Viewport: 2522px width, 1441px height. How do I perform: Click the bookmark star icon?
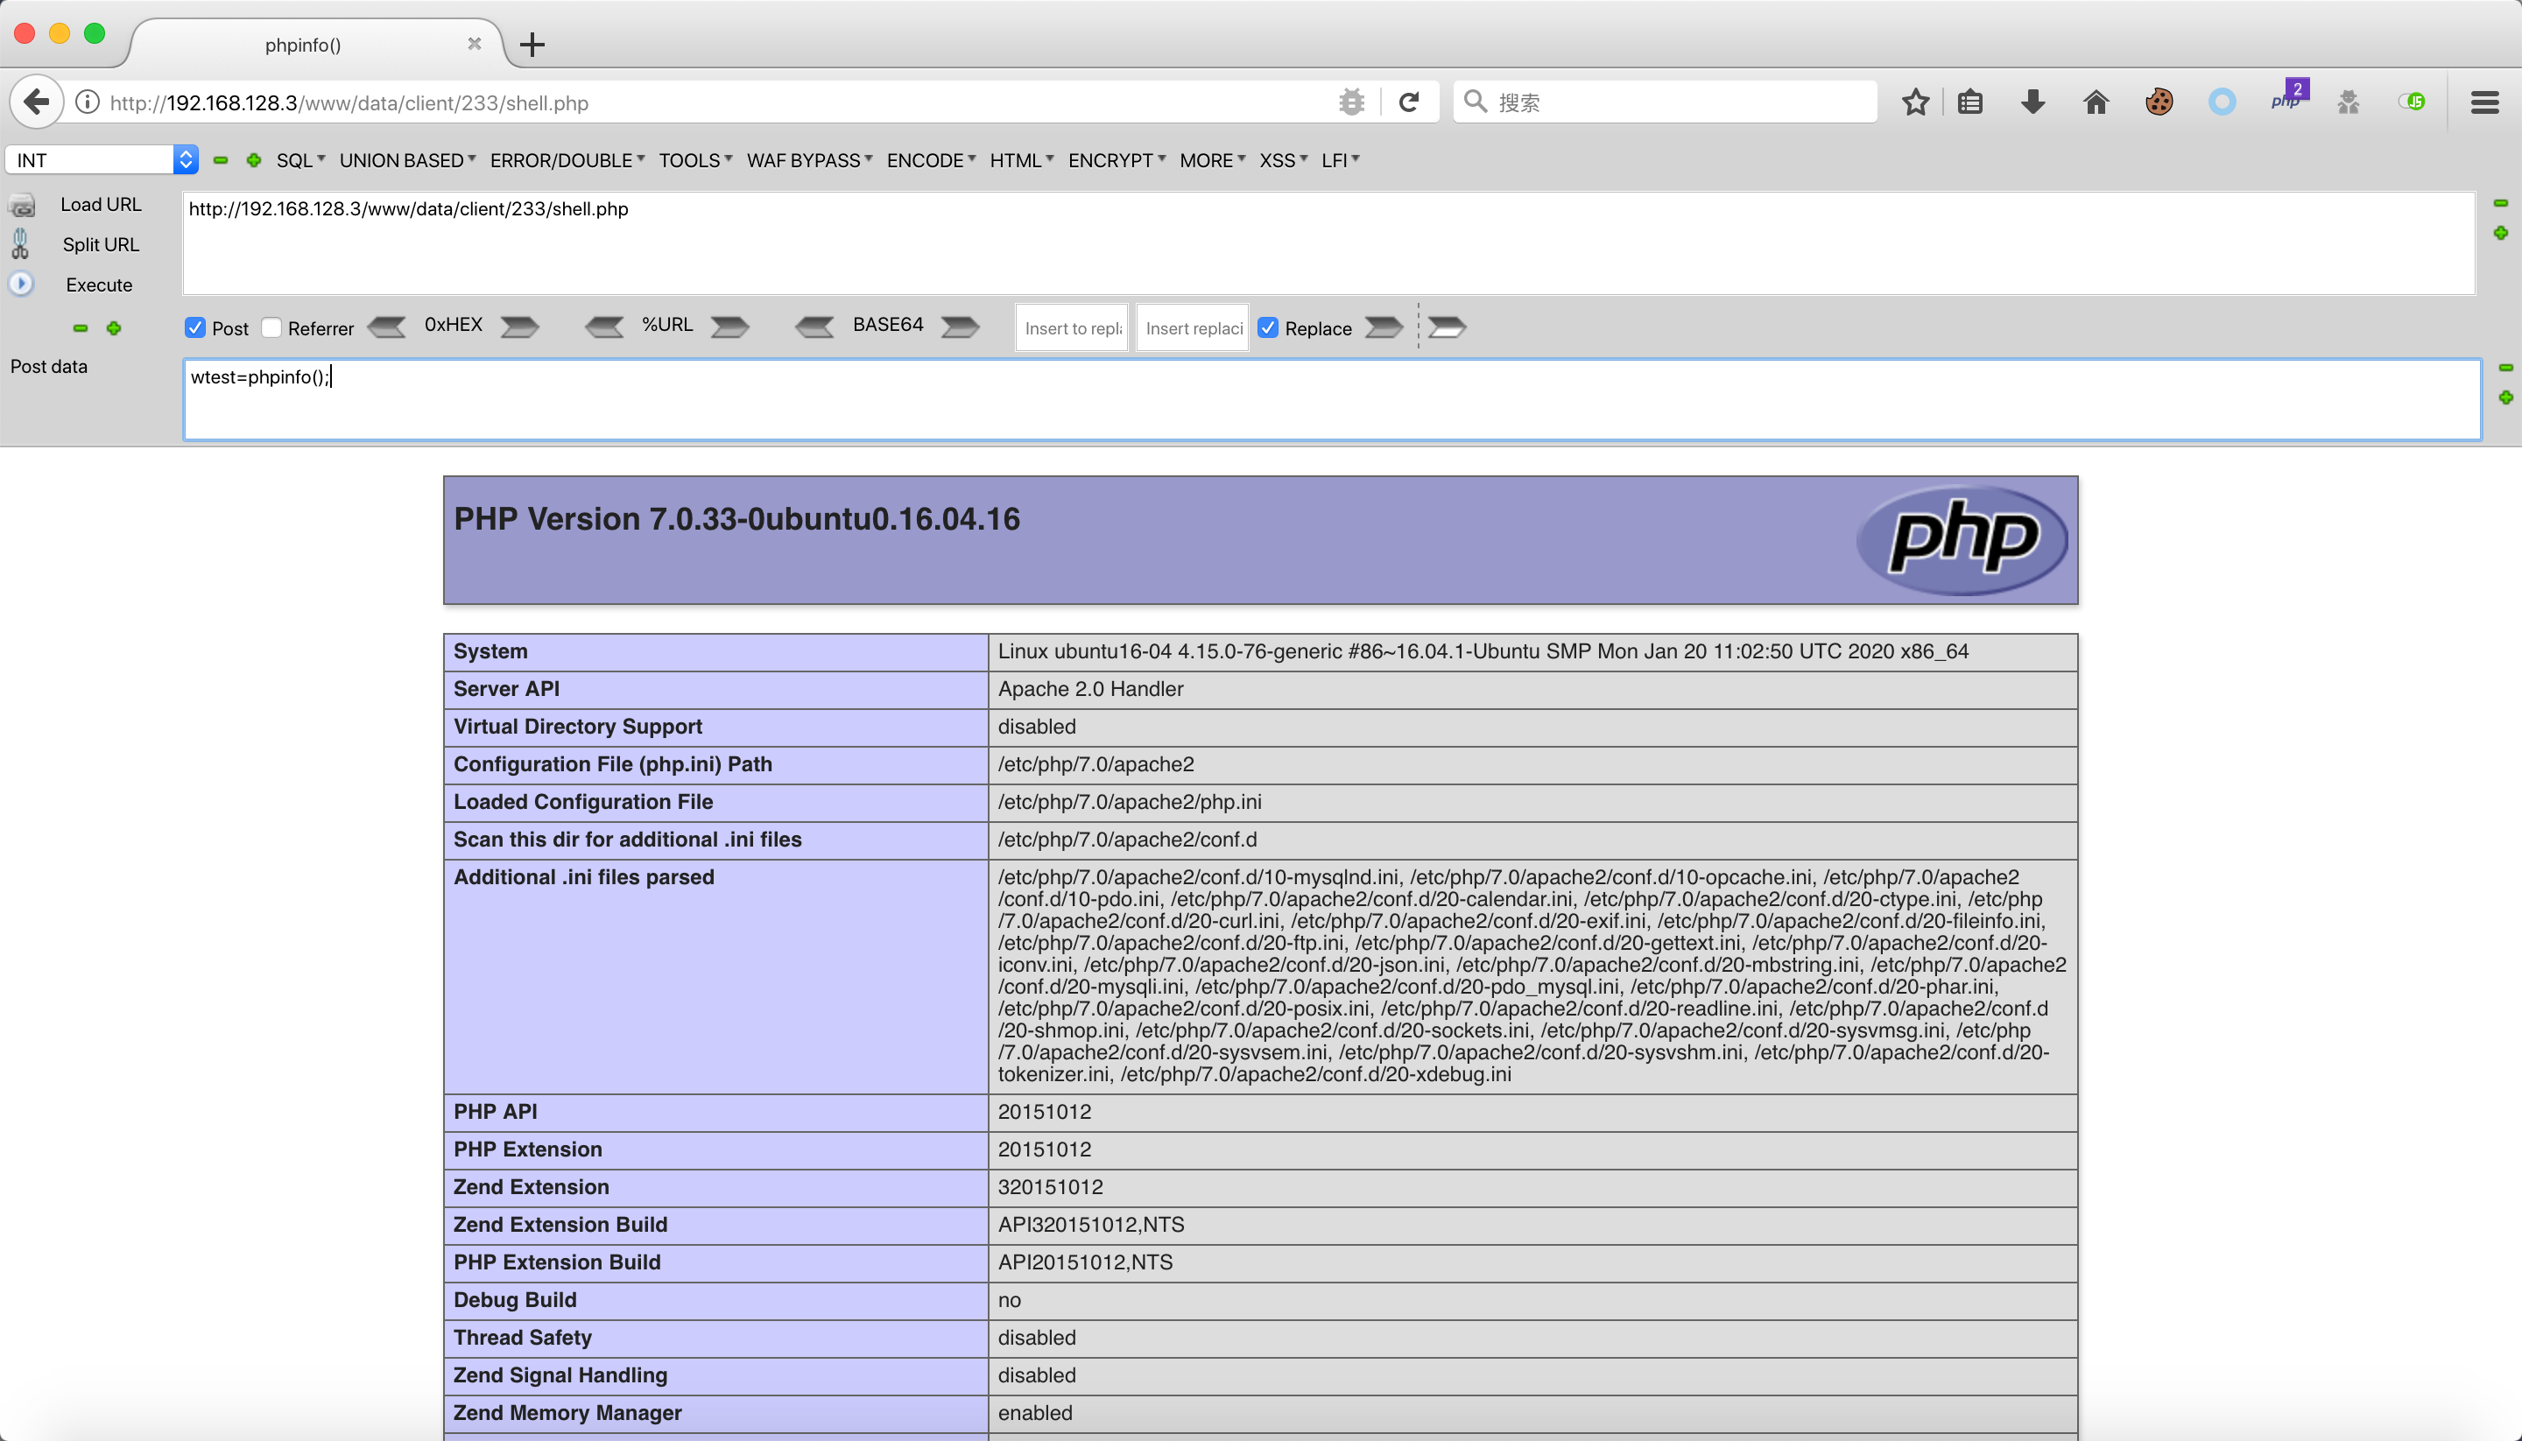pos(1915,102)
